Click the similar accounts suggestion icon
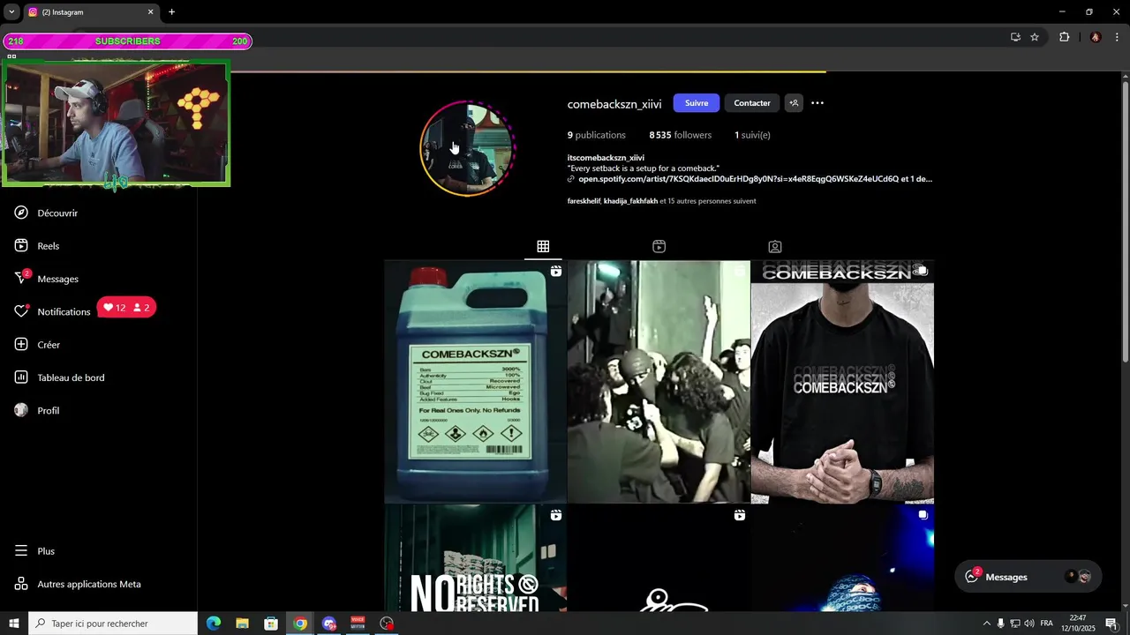Screen dimensions: 1130x635 click(x=794, y=103)
